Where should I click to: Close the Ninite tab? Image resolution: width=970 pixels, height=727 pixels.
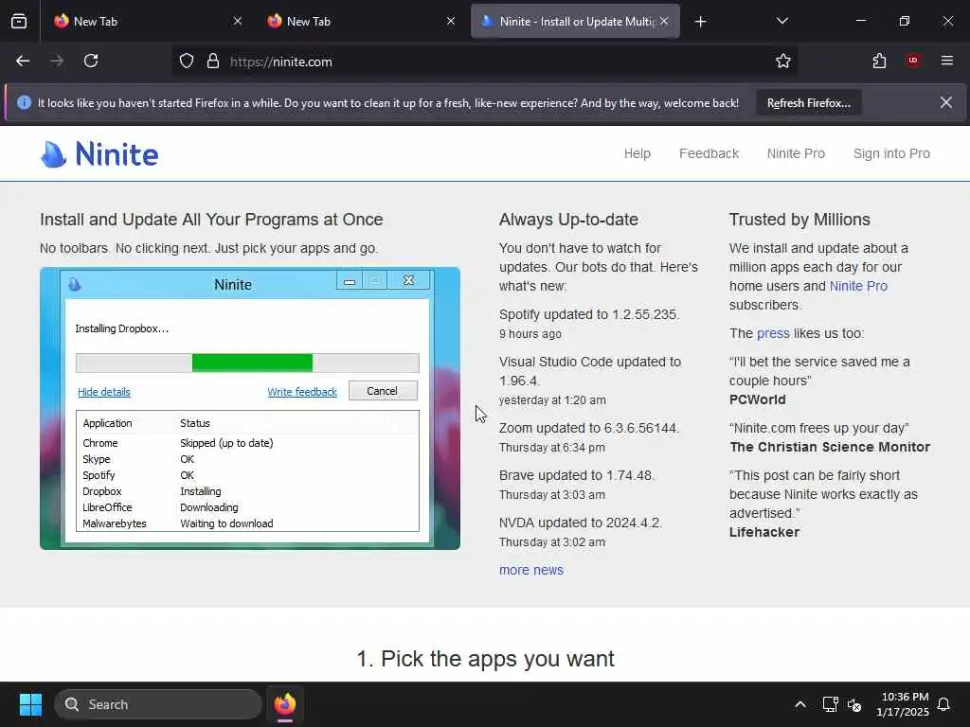(664, 21)
